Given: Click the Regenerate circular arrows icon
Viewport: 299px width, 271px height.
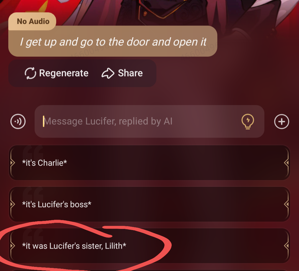Looking at the screenshot, I should (30, 73).
